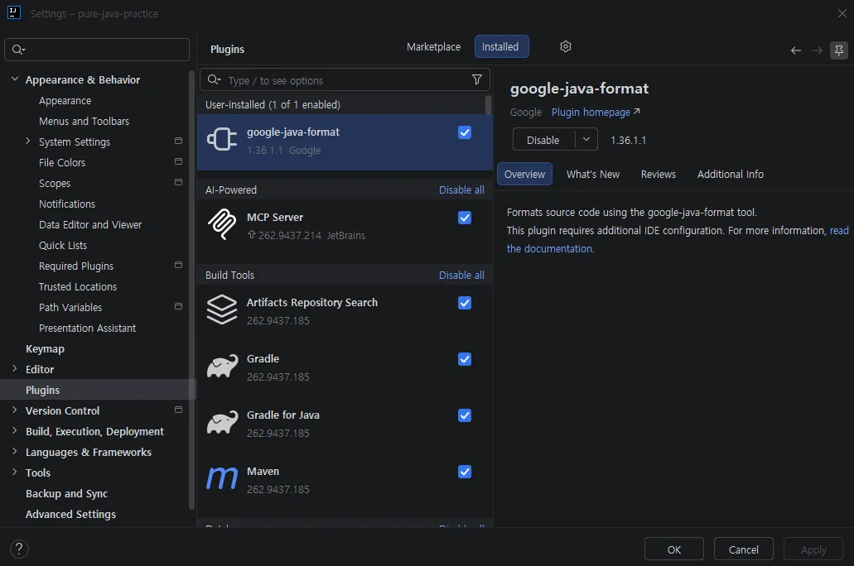Select Backup and Sync settings

pos(66,494)
